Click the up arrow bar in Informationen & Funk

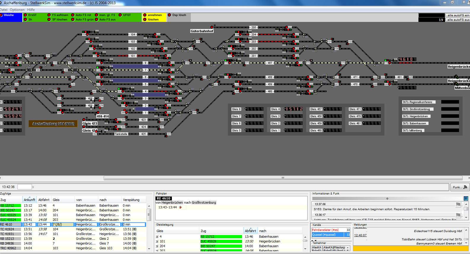(387, 199)
